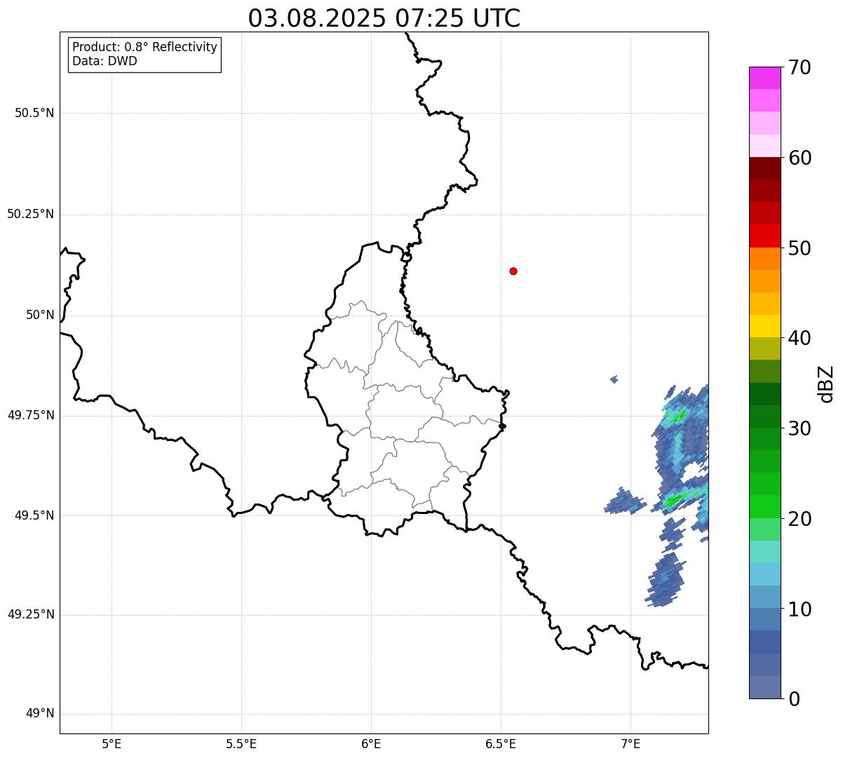Viewport: 843px width, 758px height.
Task: Click the longitude label '5.5°E'
Action: [x=241, y=743]
